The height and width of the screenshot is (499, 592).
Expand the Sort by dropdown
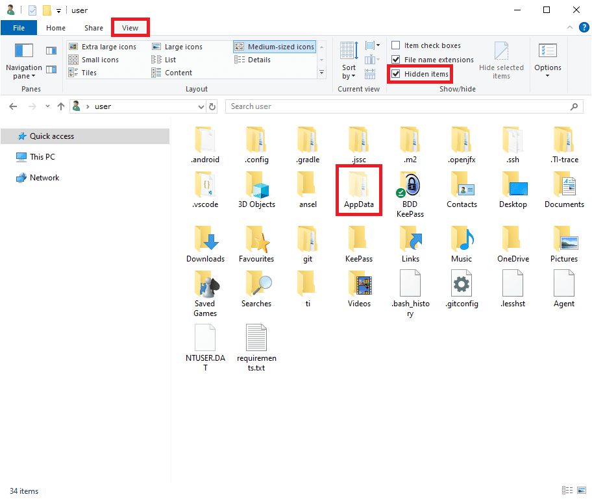coord(349,71)
